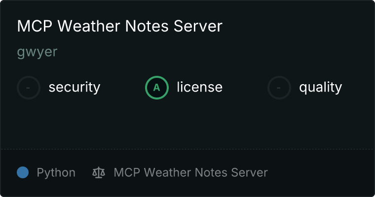Click the empty security grade circle

[x=29, y=88]
